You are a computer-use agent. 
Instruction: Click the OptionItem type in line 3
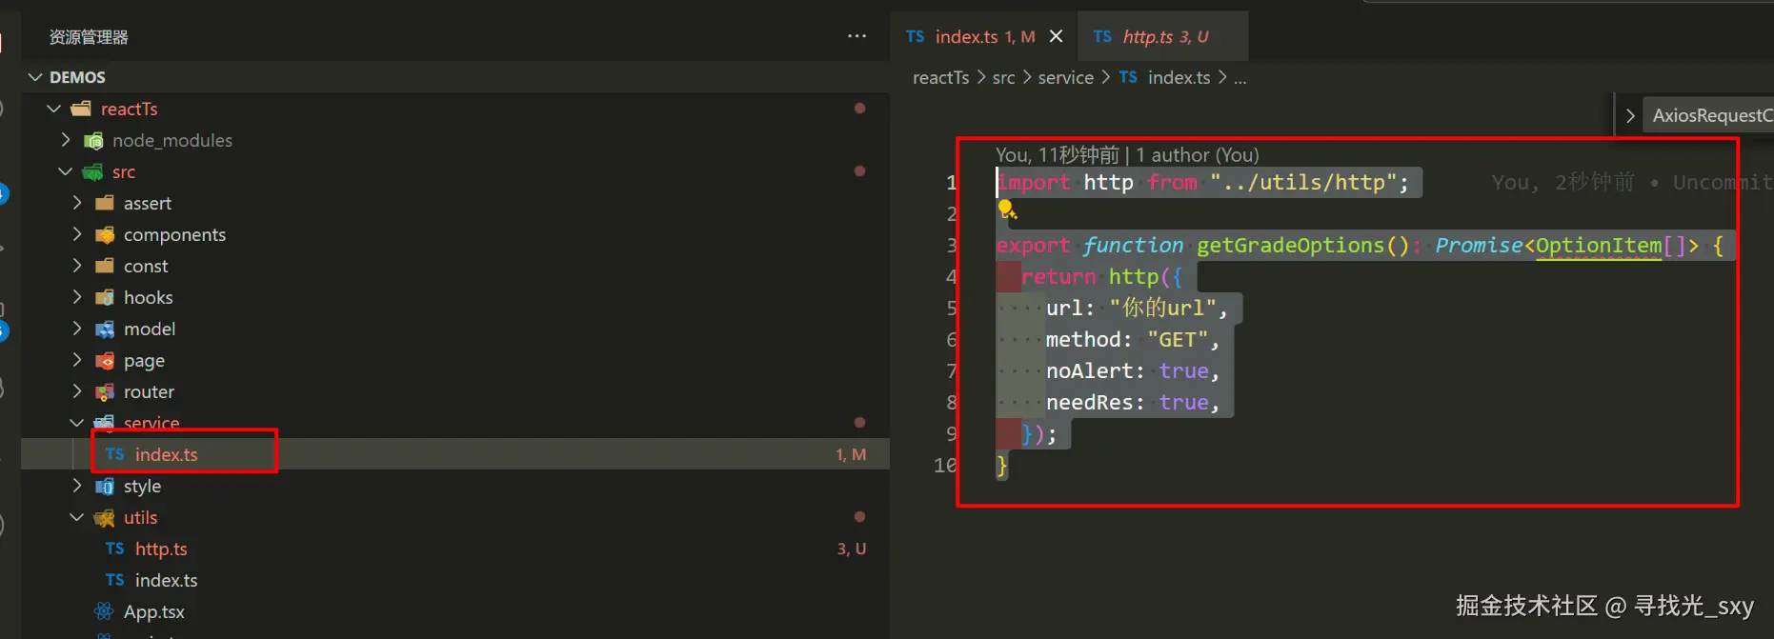coord(1599,245)
